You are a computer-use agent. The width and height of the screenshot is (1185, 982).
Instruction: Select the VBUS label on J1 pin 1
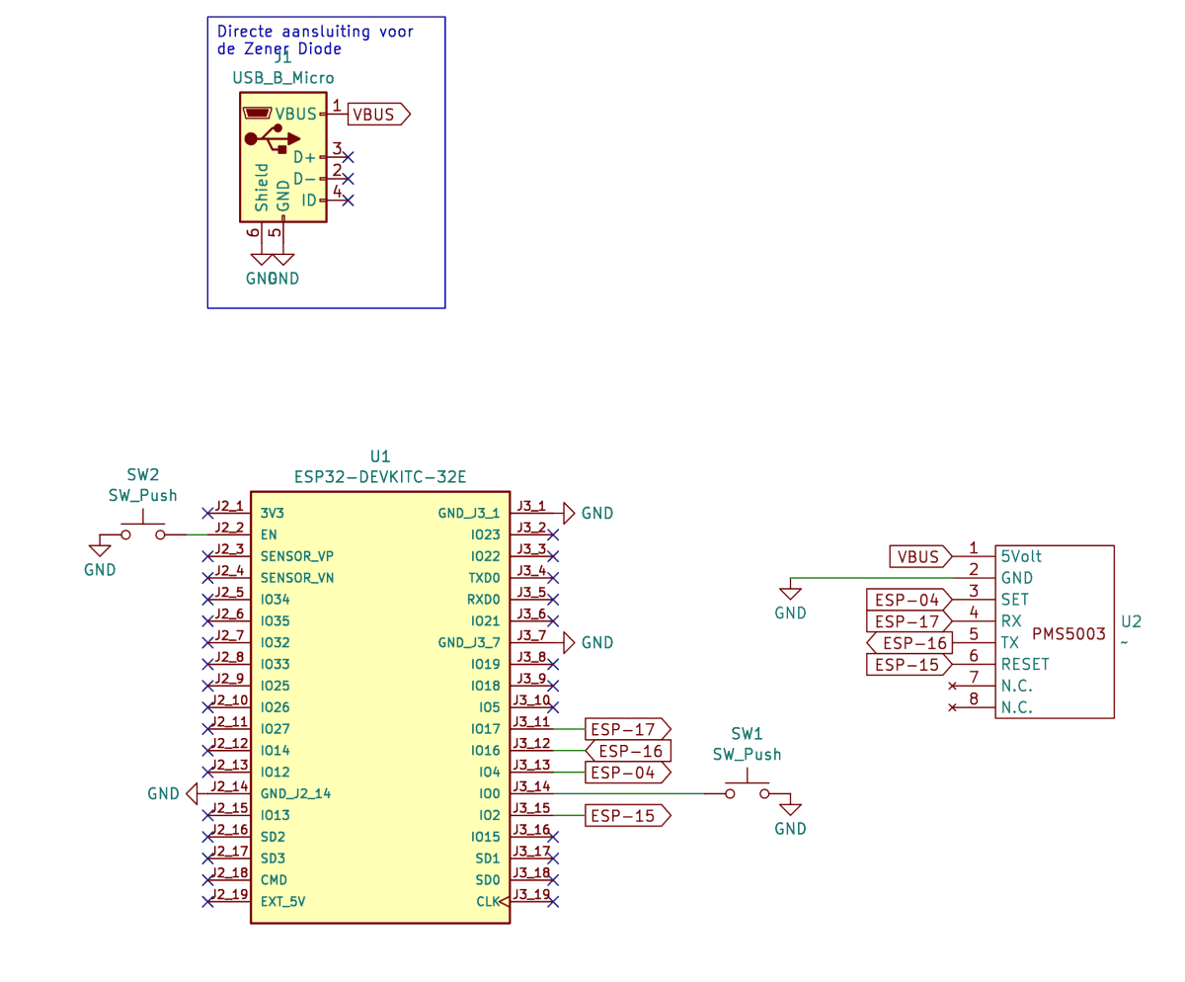pos(379,115)
